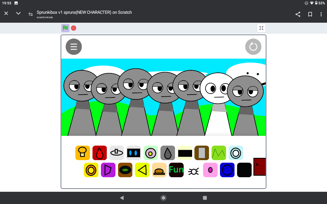
Task: Choose the mint green pink-ring icon
Action: (151, 153)
